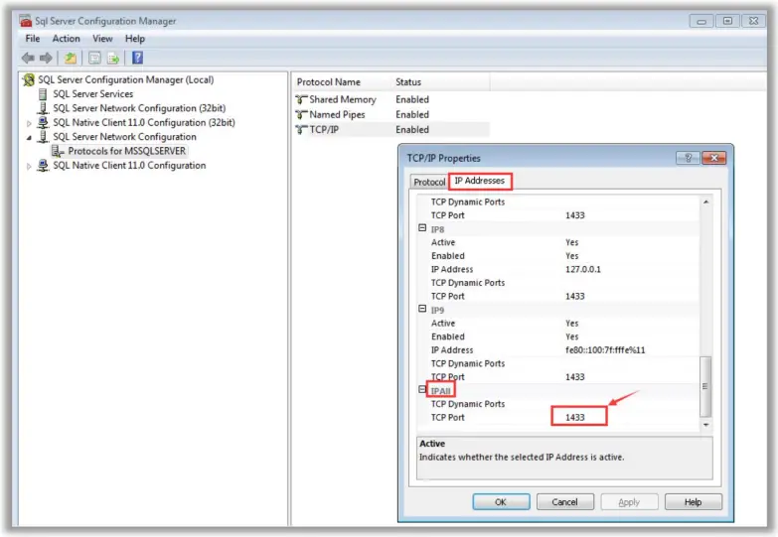Click the Forward arrow toolbar icon
Screen dimensions: 778x537
pyautogui.click(x=46, y=58)
